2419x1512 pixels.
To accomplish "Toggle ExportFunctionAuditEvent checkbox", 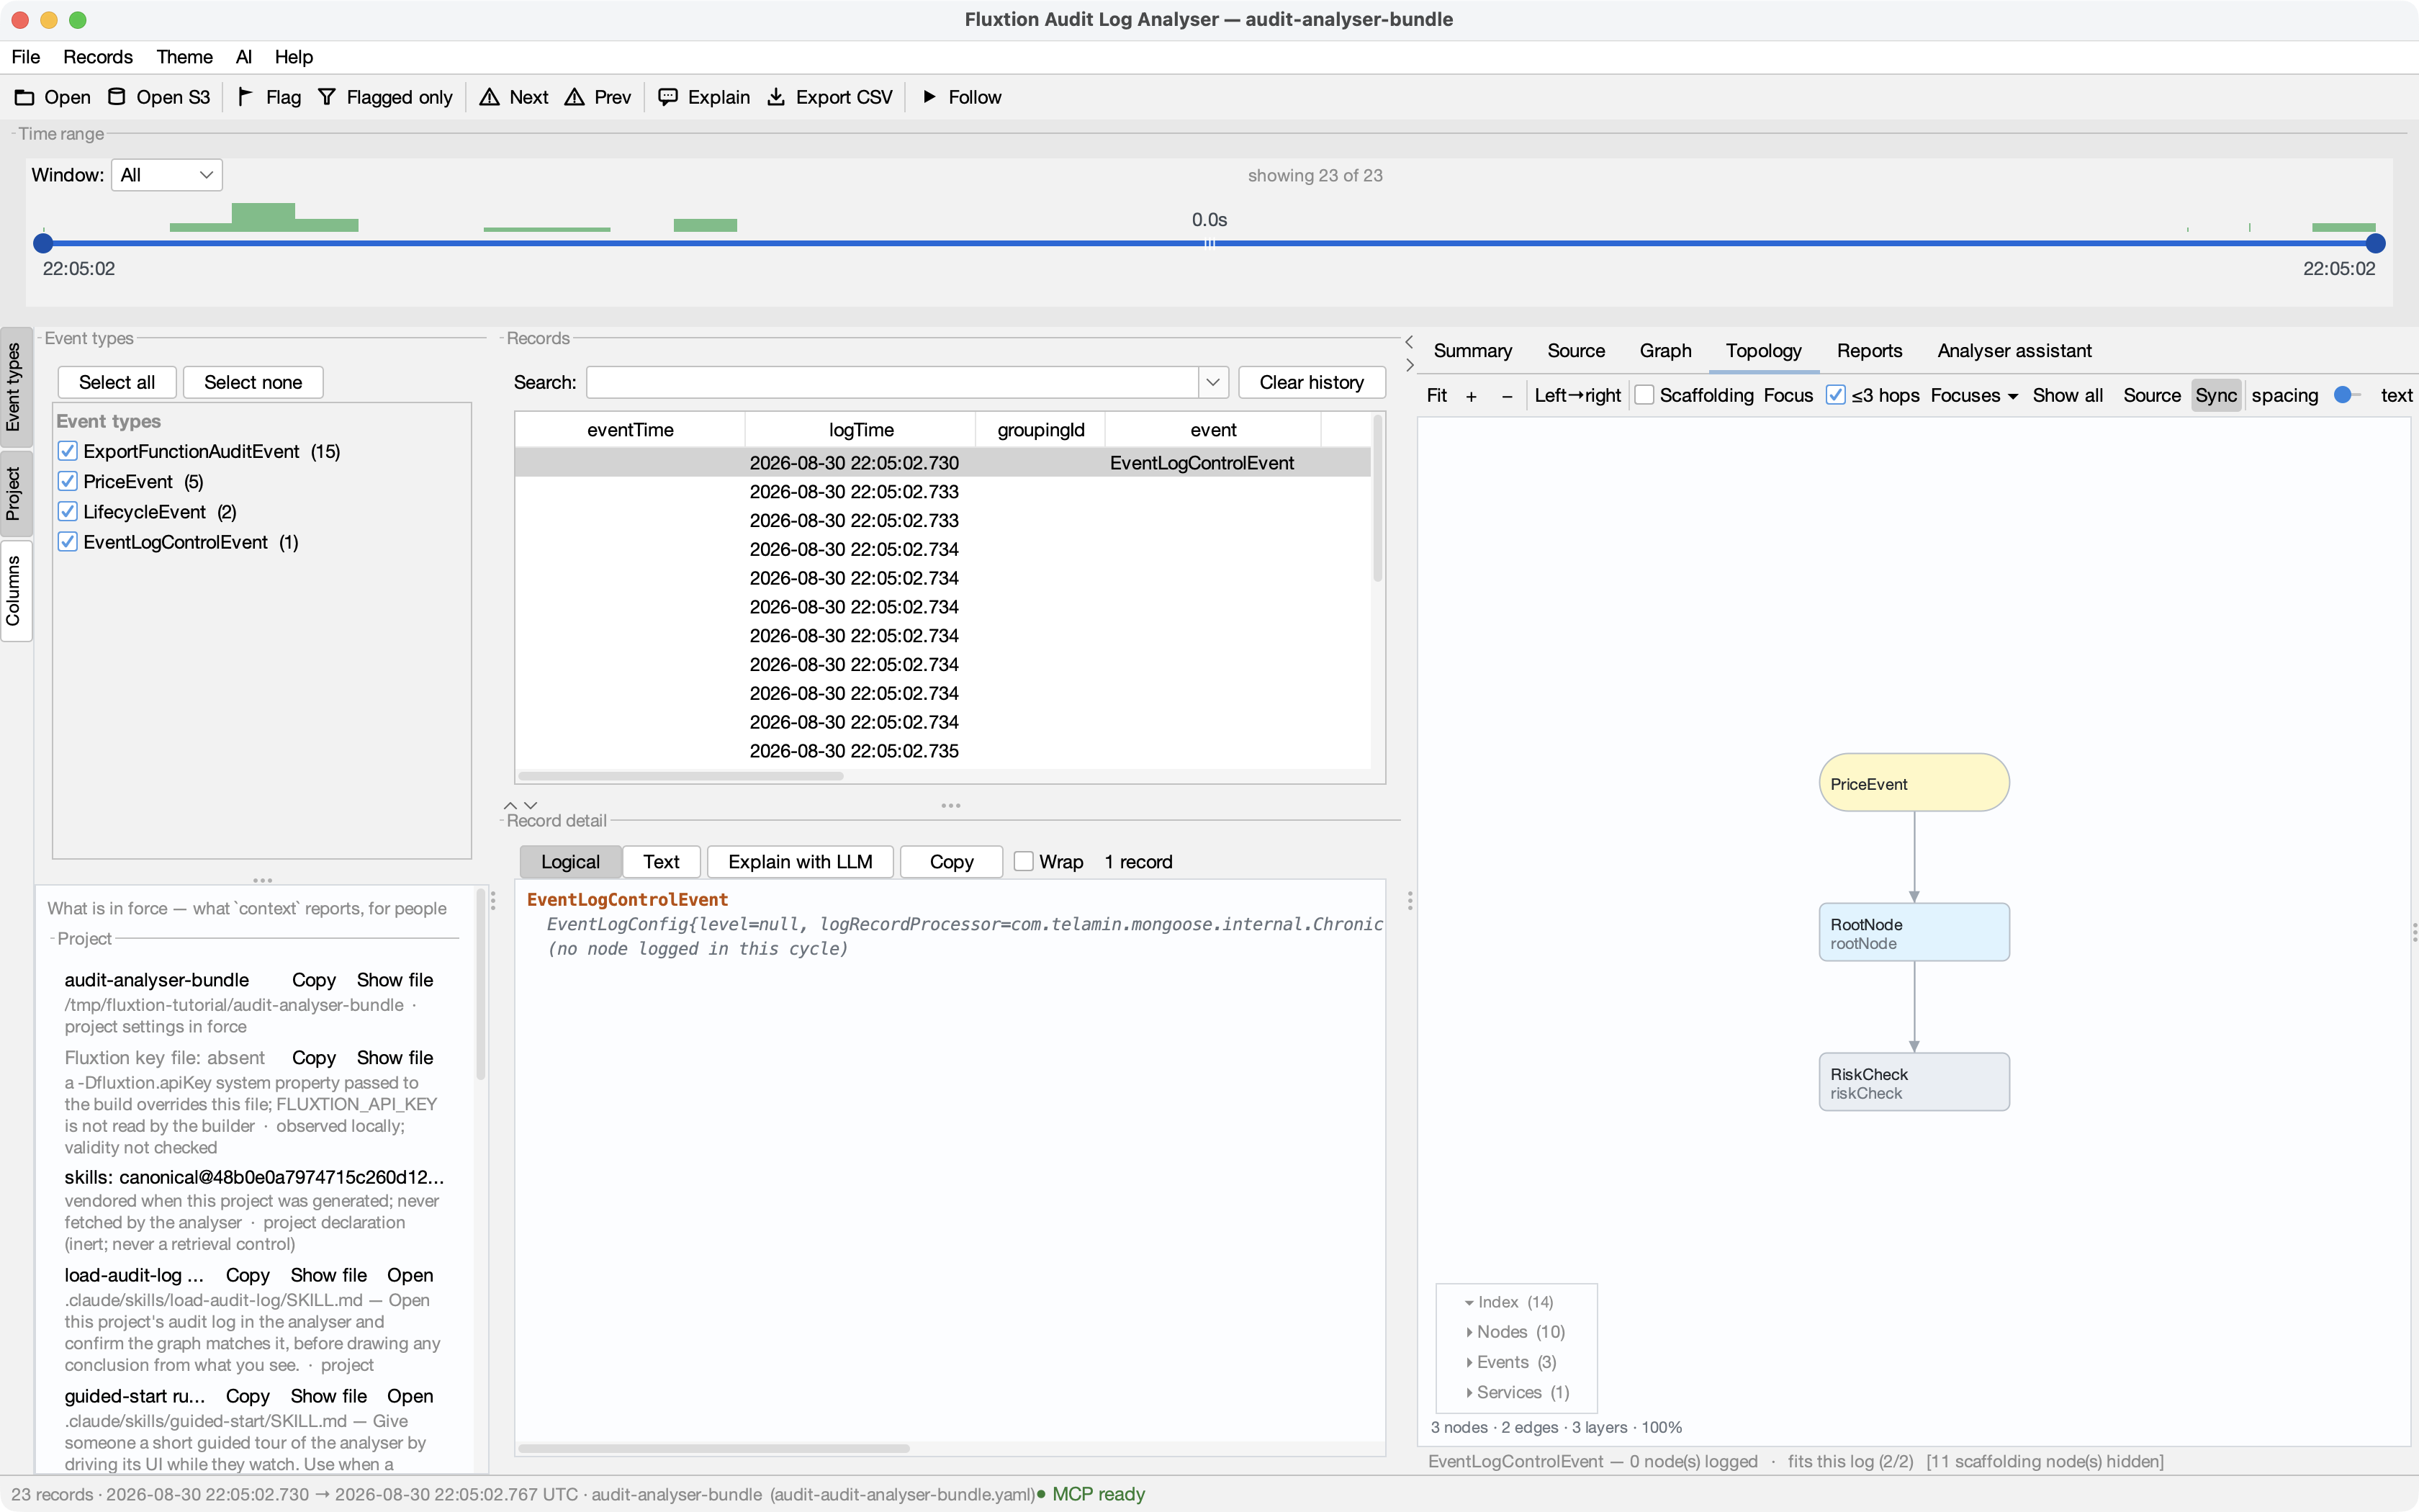I will (68, 451).
